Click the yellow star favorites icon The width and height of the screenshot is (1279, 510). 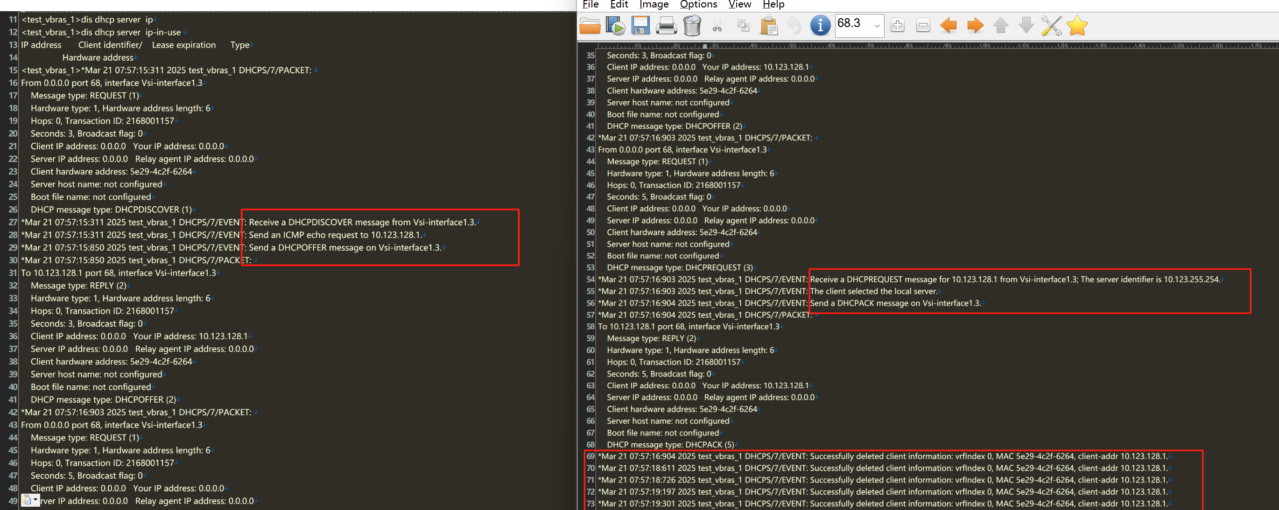coord(1077,25)
